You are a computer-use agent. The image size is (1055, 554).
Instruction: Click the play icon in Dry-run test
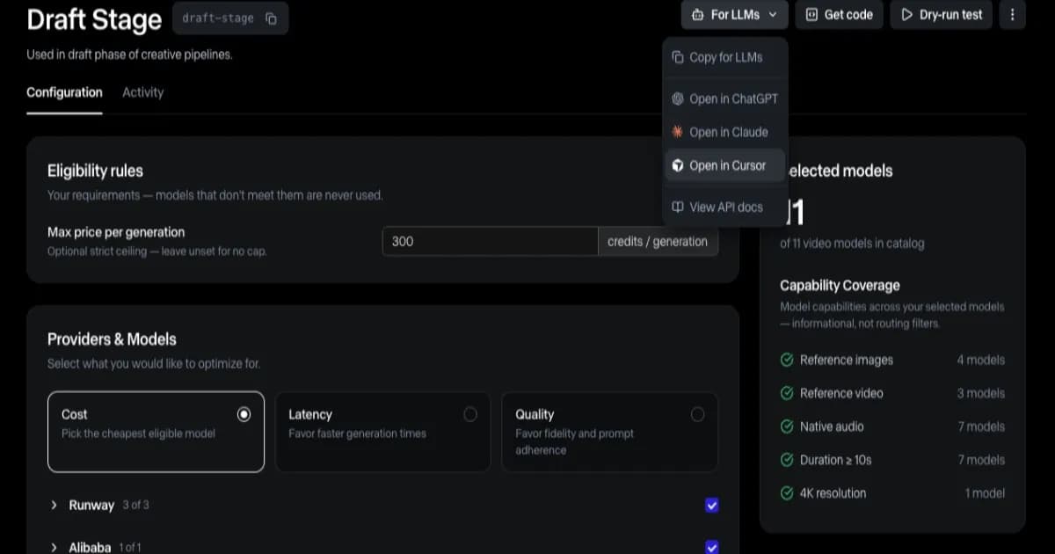[x=907, y=15]
